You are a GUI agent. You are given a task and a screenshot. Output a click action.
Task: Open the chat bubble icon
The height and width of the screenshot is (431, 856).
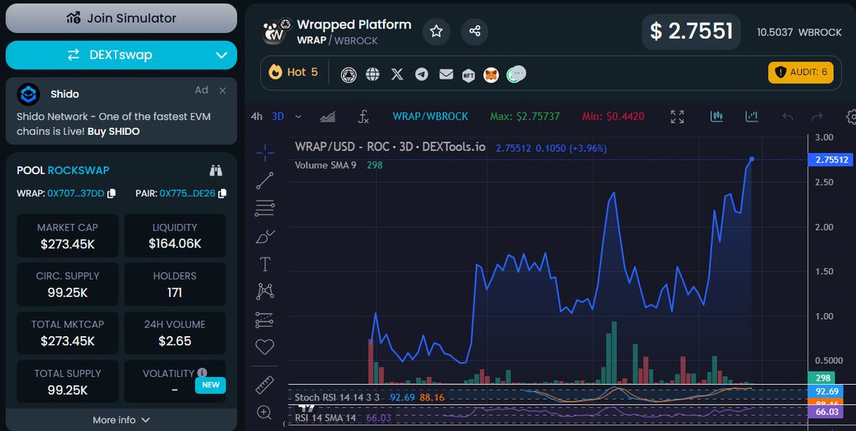(516, 73)
